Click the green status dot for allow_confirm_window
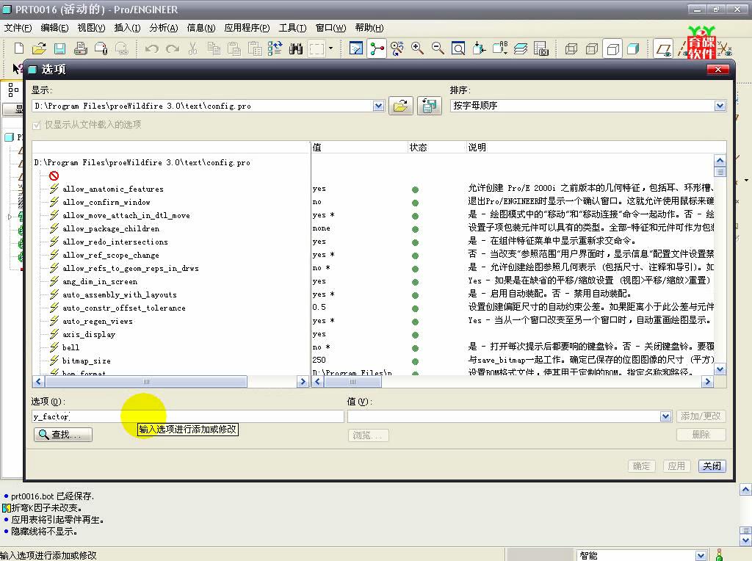This screenshot has height=561, width=752. (416, 203)
